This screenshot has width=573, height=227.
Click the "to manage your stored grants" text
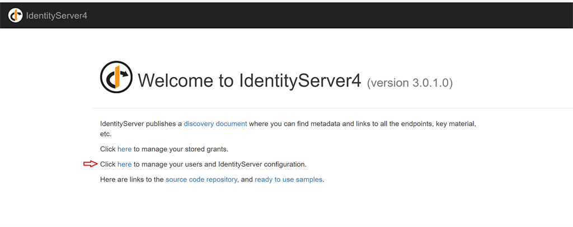coord(181,149)
